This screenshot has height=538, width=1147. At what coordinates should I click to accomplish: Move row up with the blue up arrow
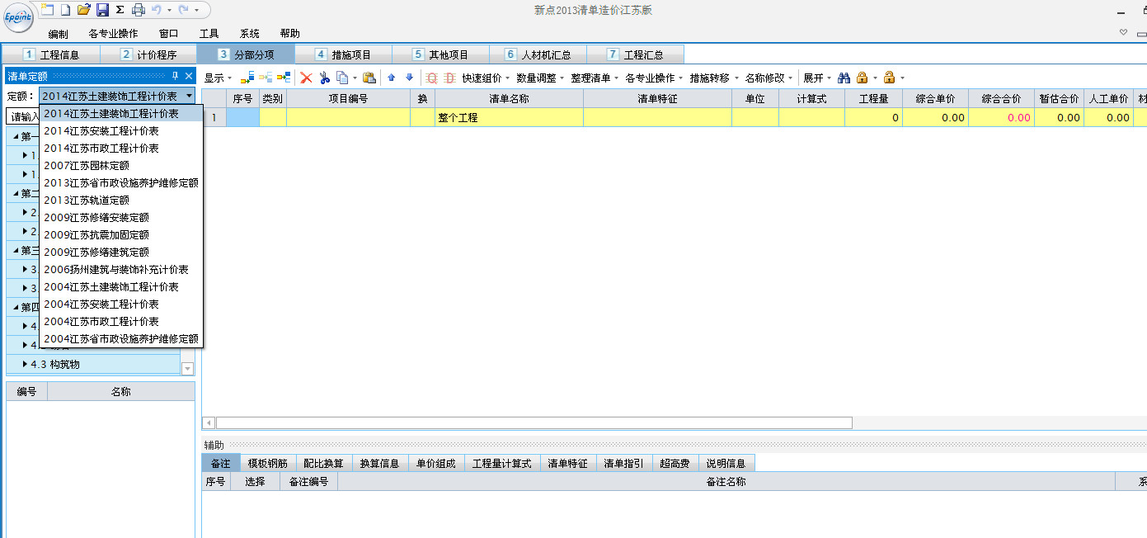(x=392, y=78)
